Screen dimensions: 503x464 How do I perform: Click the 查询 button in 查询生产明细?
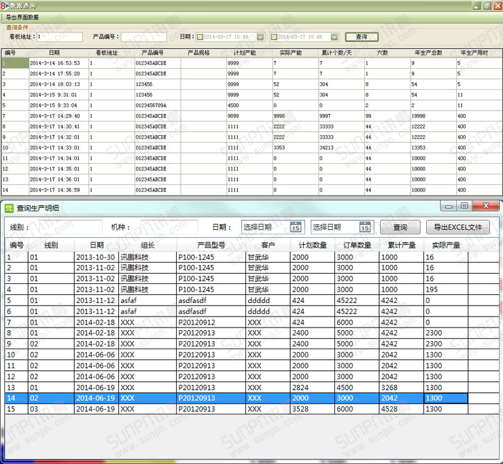(400, 227)
